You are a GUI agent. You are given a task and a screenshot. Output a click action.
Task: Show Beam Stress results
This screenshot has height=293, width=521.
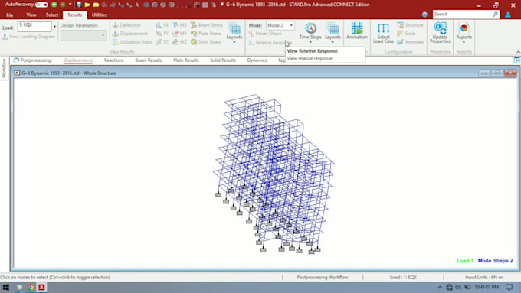206,25
